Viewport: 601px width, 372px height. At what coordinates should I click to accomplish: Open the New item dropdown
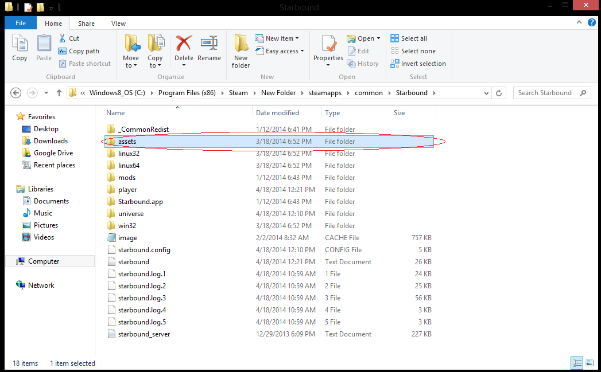tap(277, 38)
